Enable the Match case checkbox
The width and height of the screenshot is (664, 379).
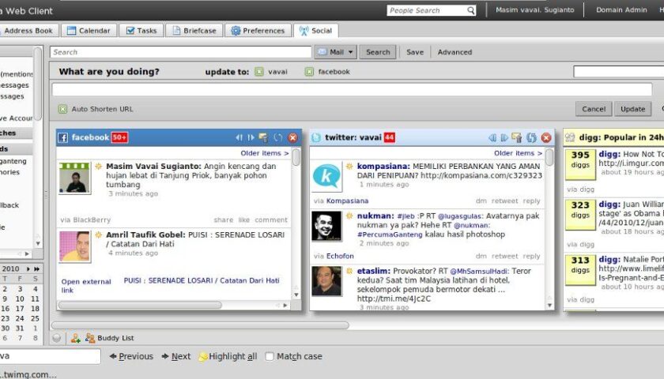270,356
